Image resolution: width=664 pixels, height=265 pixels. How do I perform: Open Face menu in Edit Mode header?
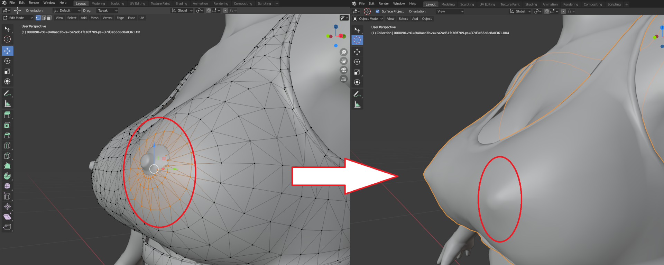131,18
